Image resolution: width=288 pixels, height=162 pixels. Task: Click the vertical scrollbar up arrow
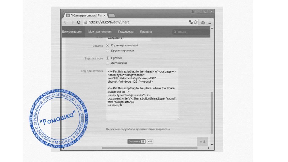212,28
